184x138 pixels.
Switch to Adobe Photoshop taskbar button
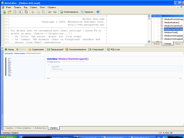click(x=141, y=137)
